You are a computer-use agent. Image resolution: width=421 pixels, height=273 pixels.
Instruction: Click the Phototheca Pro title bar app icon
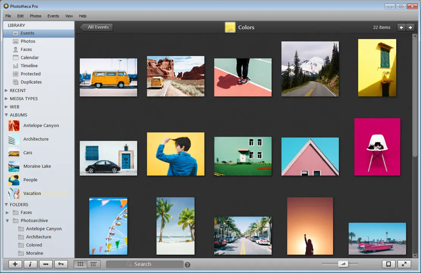[x=6, y=6]
